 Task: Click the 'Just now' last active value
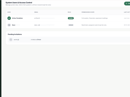coord(127,18)
